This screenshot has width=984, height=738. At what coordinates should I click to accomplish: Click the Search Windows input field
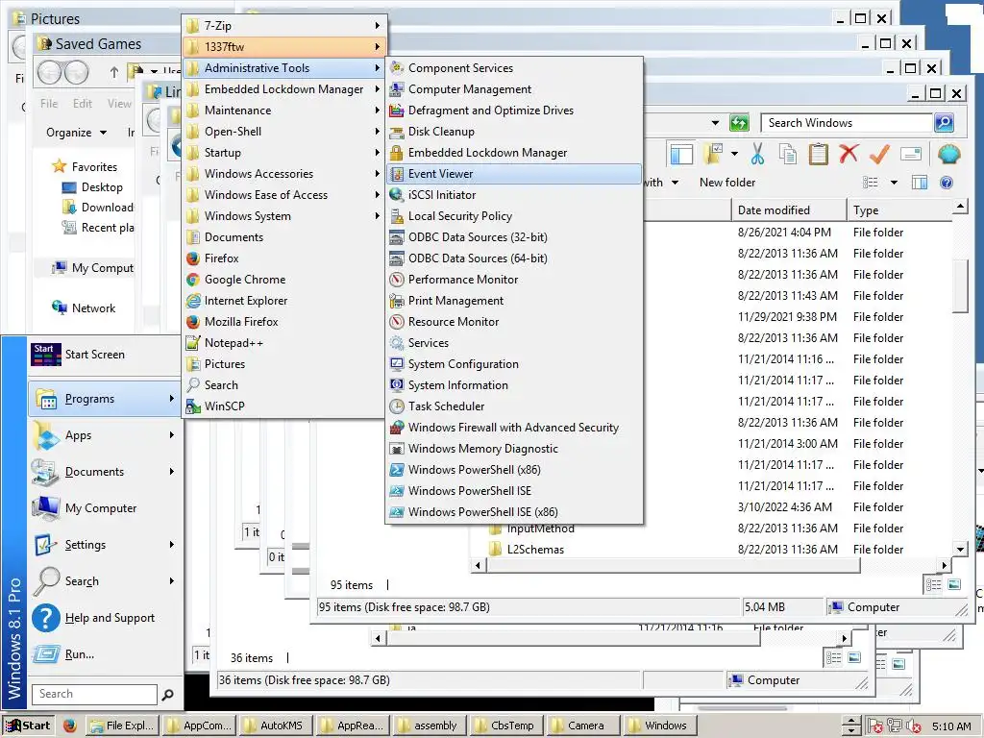(847, 123)
